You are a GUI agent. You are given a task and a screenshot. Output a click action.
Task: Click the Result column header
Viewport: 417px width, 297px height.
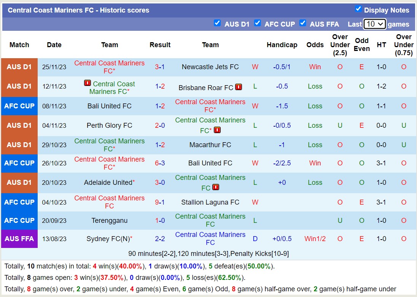[160, 45]
